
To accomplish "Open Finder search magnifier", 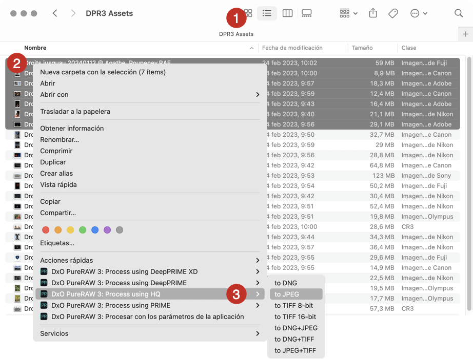I will [459, 13].
